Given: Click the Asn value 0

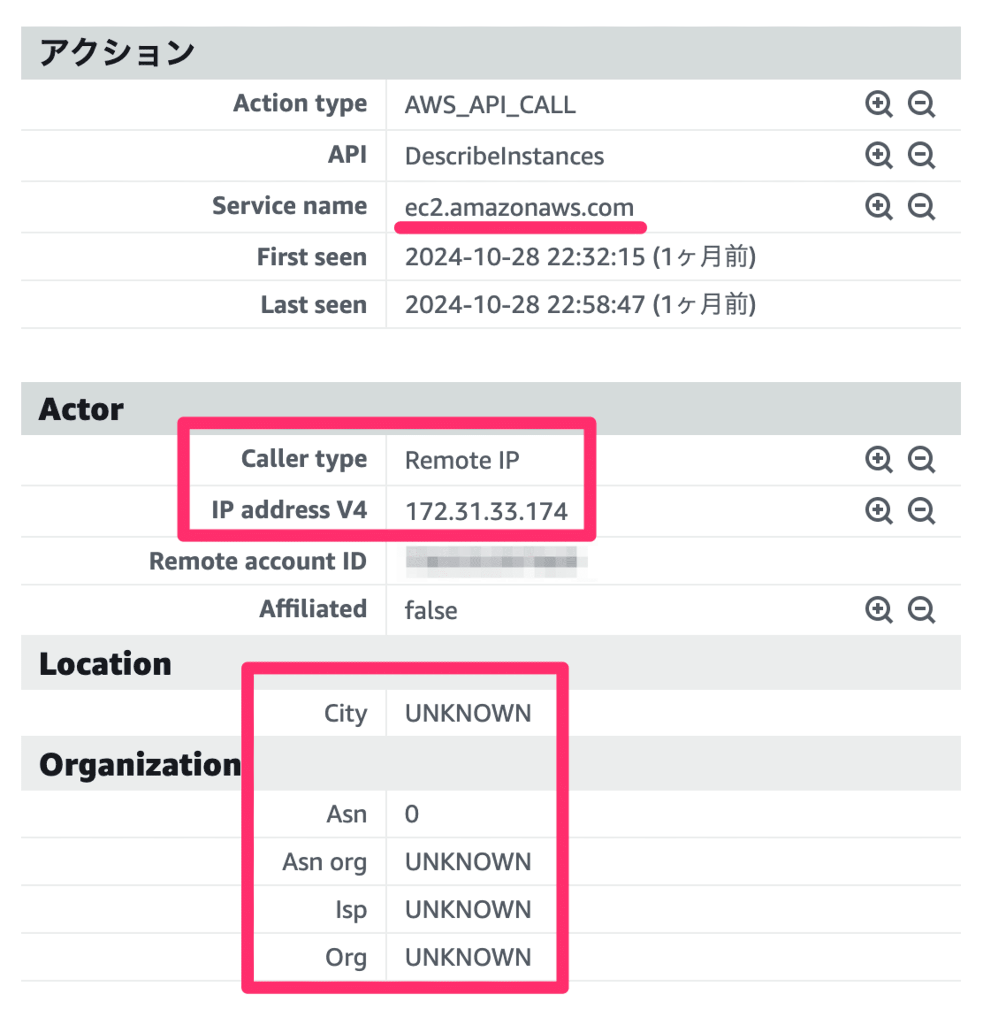Looking at the screenshot, I should point(412,814).
